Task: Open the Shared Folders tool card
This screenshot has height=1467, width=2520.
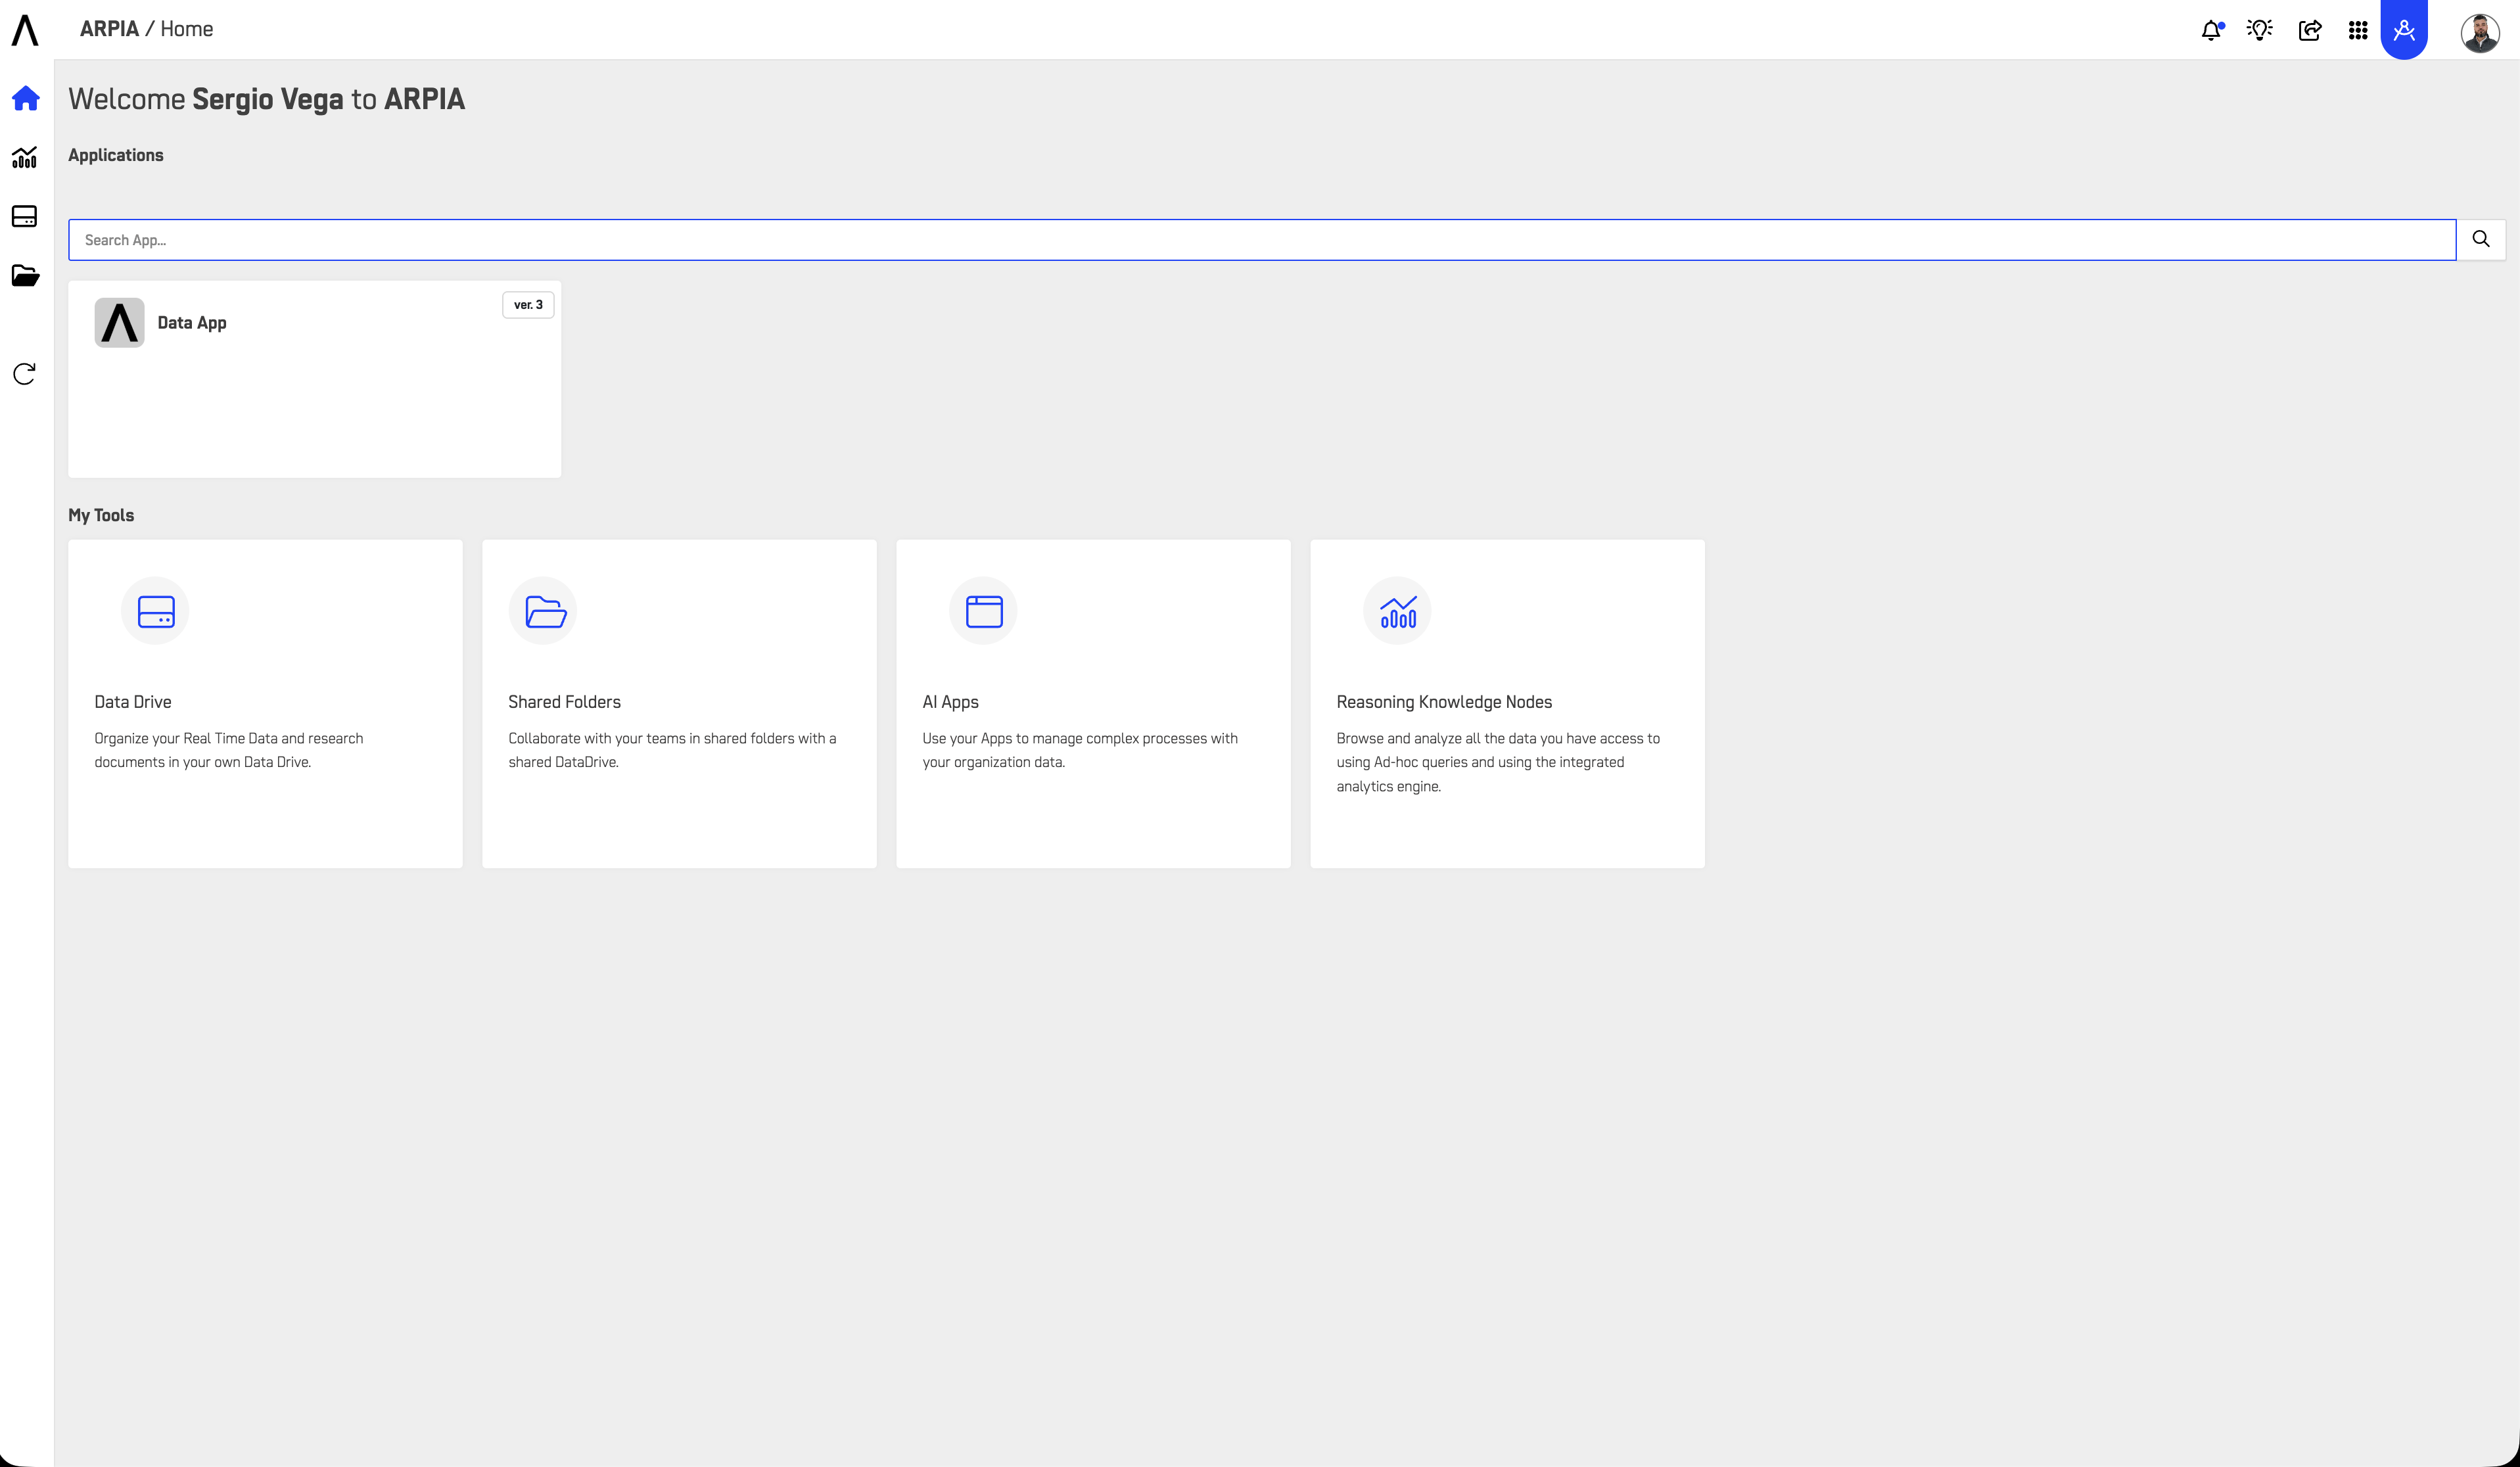Action: point(679,703)
